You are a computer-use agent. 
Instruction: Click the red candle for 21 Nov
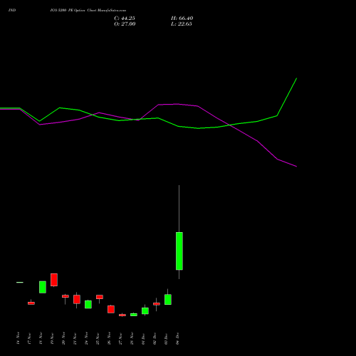(x=77, y=299)
